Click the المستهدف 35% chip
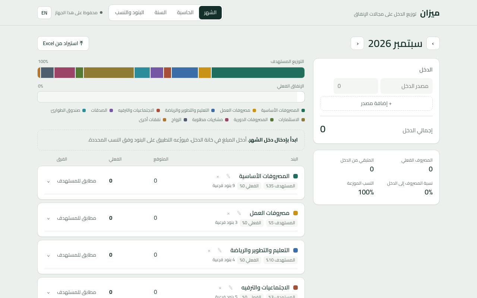The height and width of the screenshot is (298, 477). click(x=281, y=186)
